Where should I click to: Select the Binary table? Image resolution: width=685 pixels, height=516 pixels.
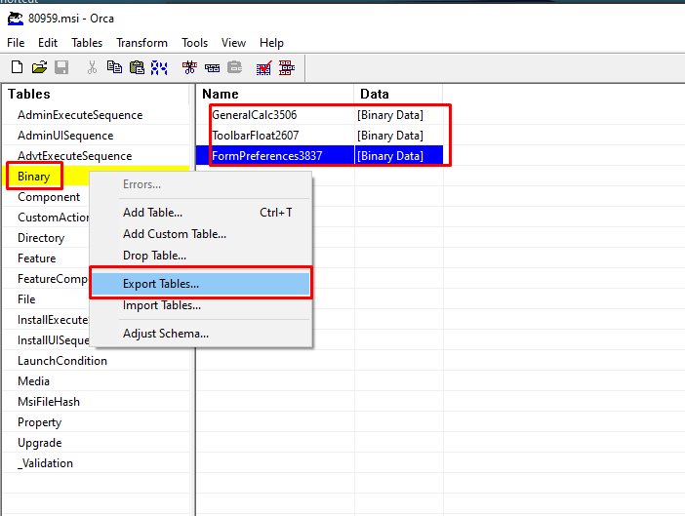coord(33,177)
